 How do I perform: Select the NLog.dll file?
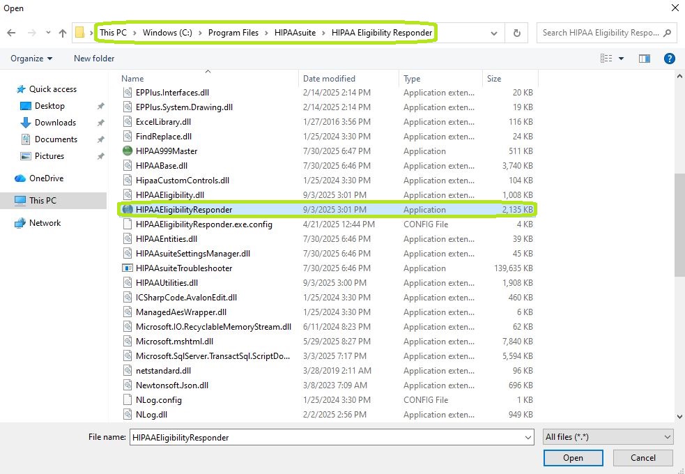point(151,415)
